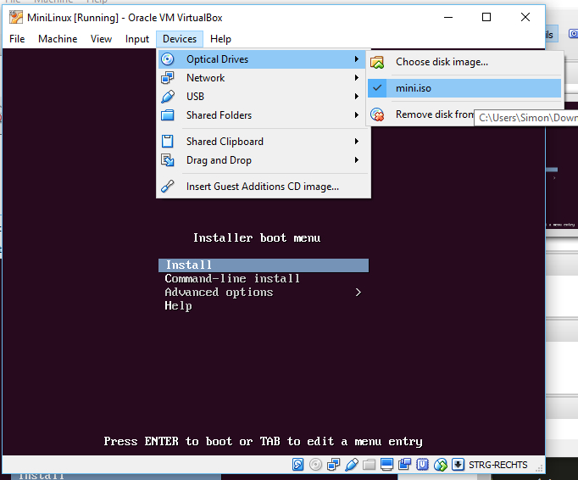This screenshot has width=578, height=480.
Task: Click the Network menu icon
Action: [x=167, y=78]
